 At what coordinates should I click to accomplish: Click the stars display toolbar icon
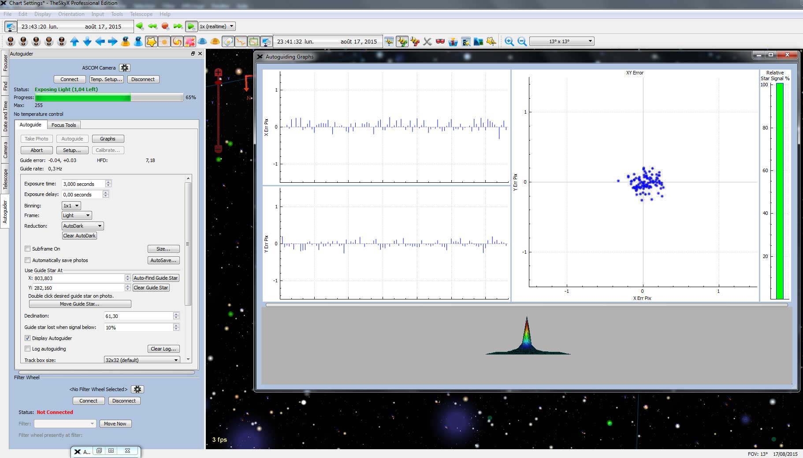coord(152,41)
